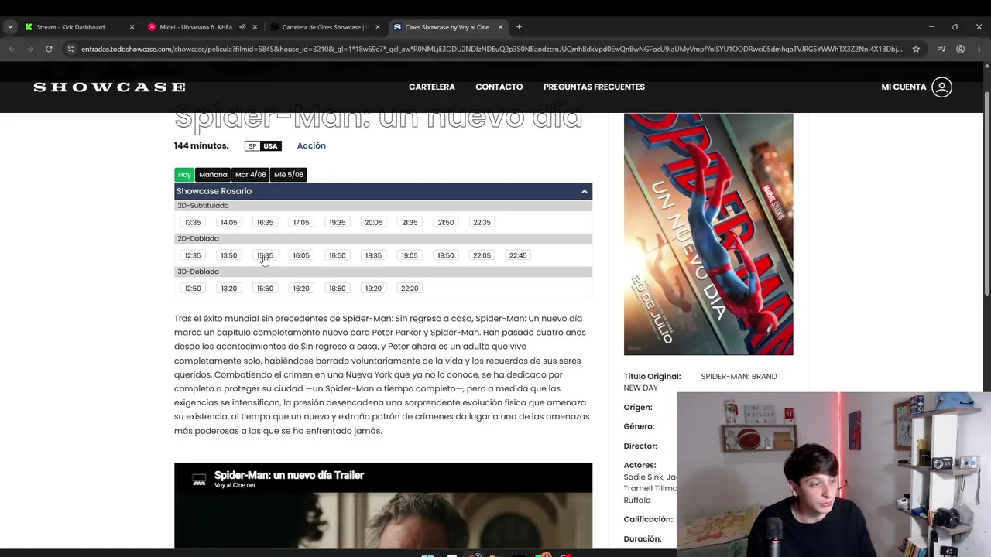Screen dimensions: 991x557
Task: Select the Mañana date tab
Action: coord(213,175)
